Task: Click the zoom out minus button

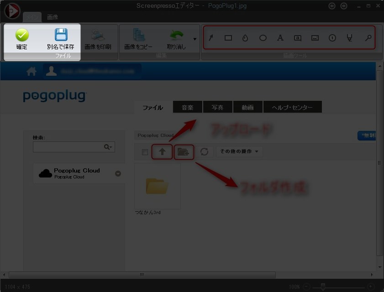Action: (x=306, y=286)
